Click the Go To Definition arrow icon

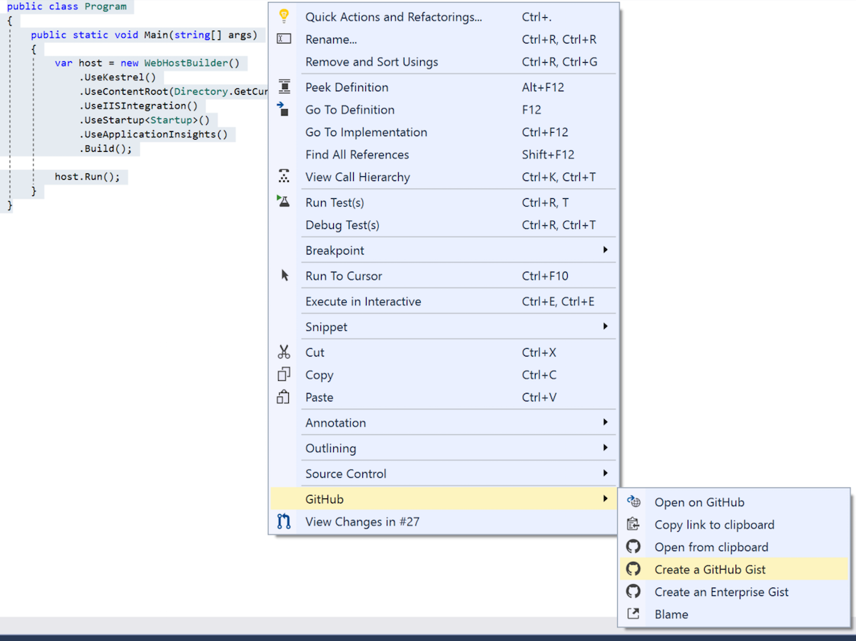point(283,109)
